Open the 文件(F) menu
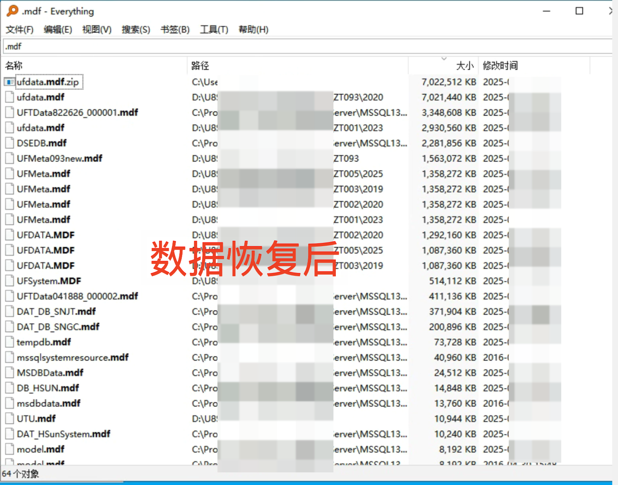This screenshot has width=618, height=485. coord(20,30)
